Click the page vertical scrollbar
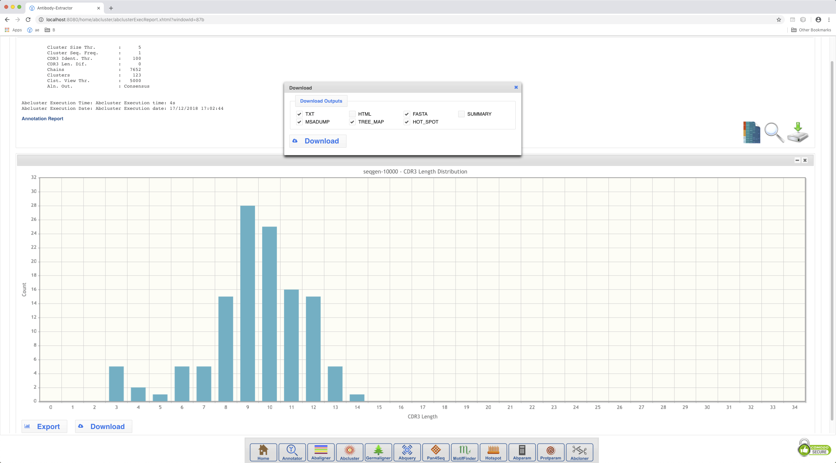Image resolution: width=836 pixels, height=463 pixels. point(832,240)
